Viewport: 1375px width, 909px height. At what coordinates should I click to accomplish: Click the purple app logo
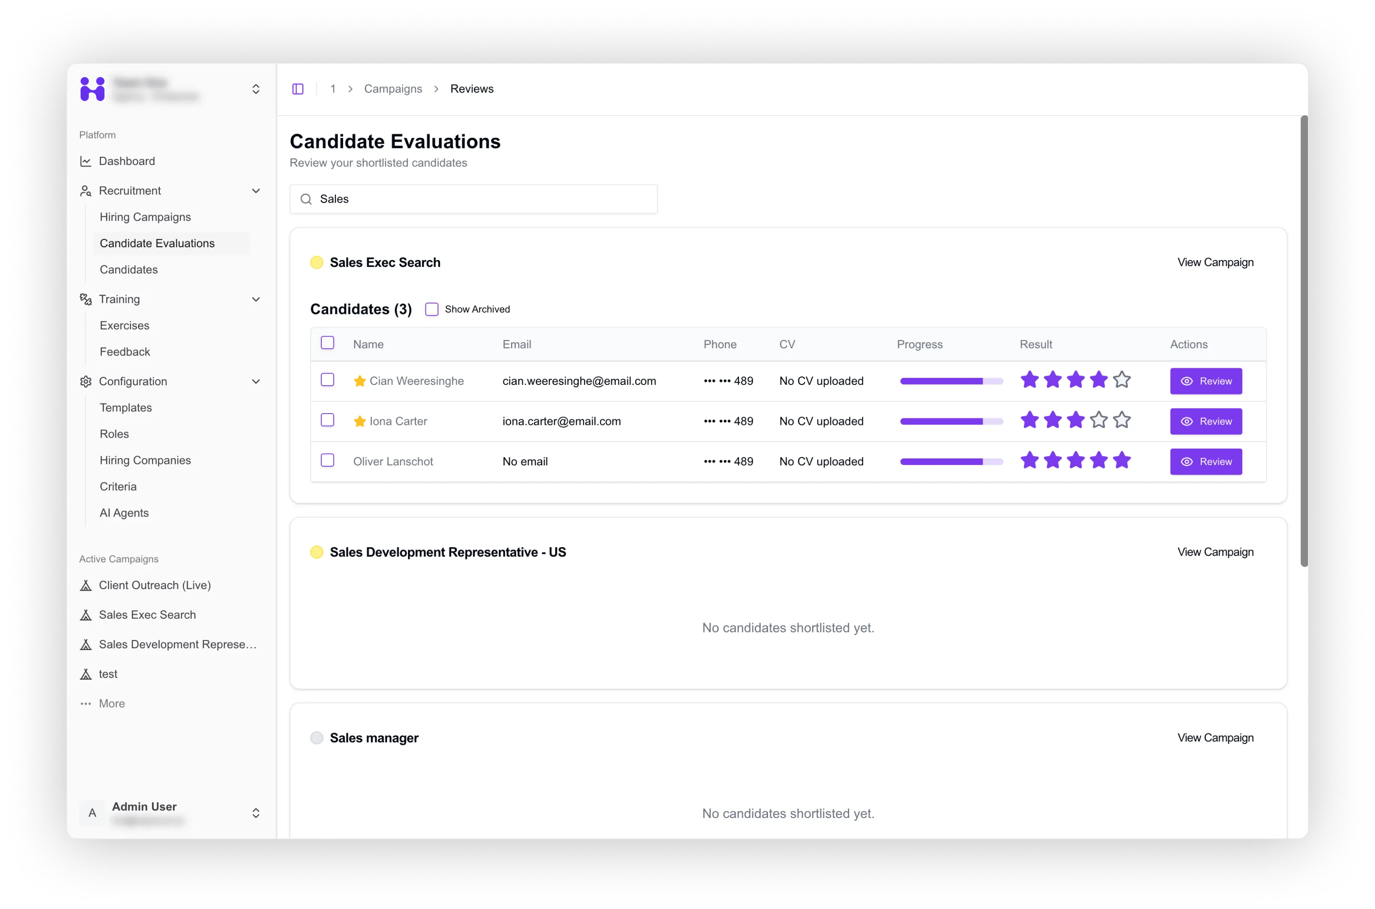92,89
